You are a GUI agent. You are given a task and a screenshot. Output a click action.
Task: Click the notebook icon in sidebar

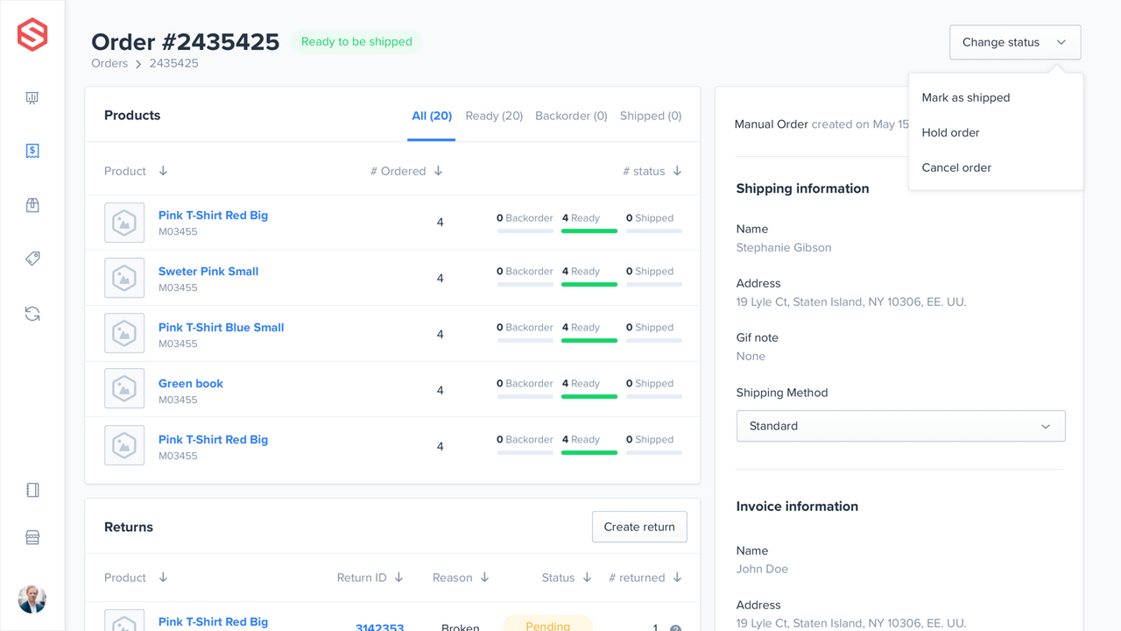[32, 491]
